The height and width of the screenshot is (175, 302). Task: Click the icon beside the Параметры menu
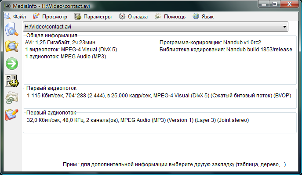click(x=78, y=17)
